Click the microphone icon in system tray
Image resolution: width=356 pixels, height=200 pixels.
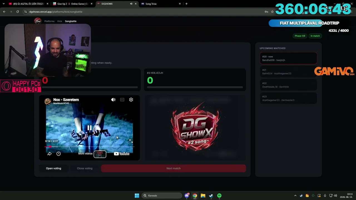pos(325,196)
